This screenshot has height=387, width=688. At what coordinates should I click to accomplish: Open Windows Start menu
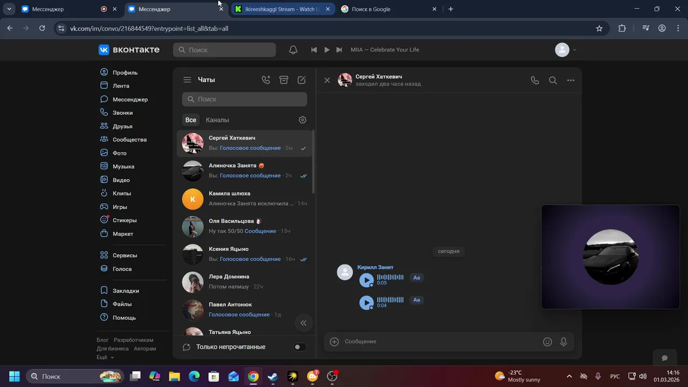pos(15,376)
